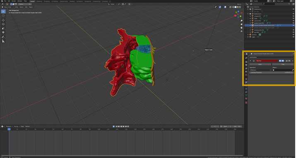Play the timeline animation
This screenshot has height=158, width=296.
click(123, 127)
